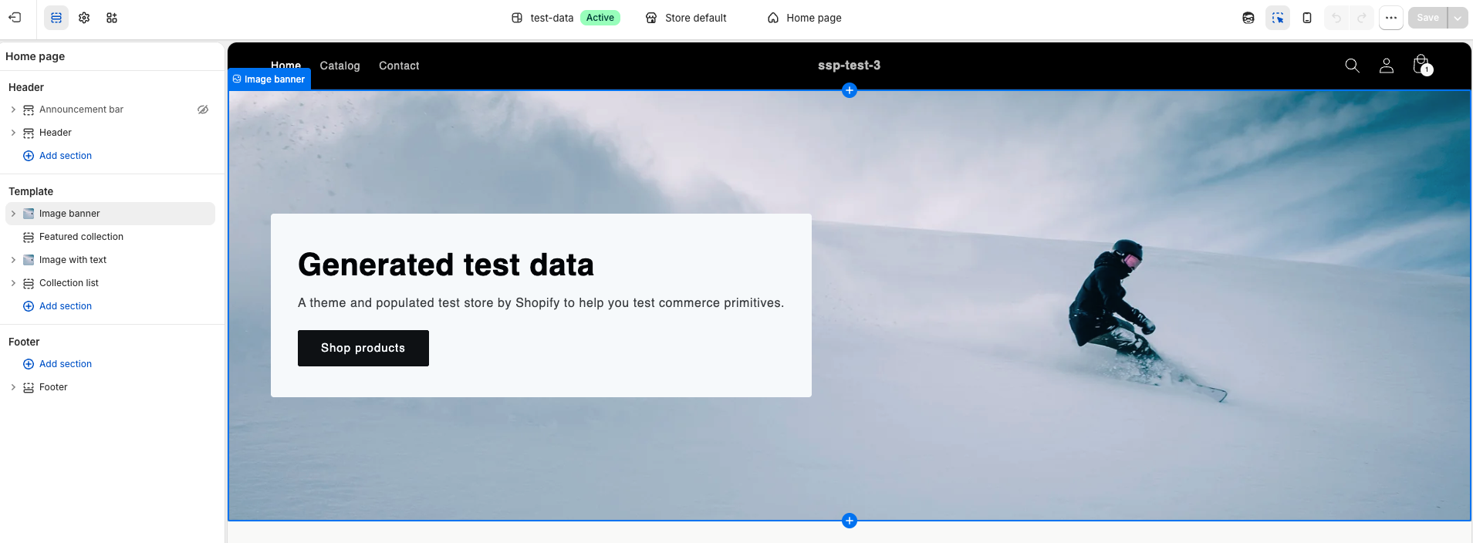
Task: Click the Save button
Action: click(1427, 18)
